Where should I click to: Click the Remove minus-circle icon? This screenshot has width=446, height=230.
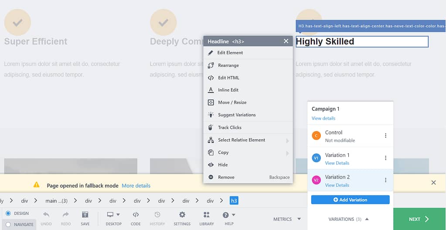click(x=211, y=177)
